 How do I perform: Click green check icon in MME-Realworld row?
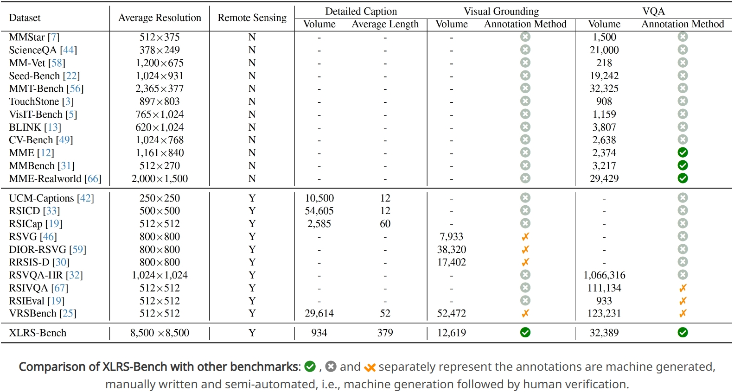(x=683, y=178)
